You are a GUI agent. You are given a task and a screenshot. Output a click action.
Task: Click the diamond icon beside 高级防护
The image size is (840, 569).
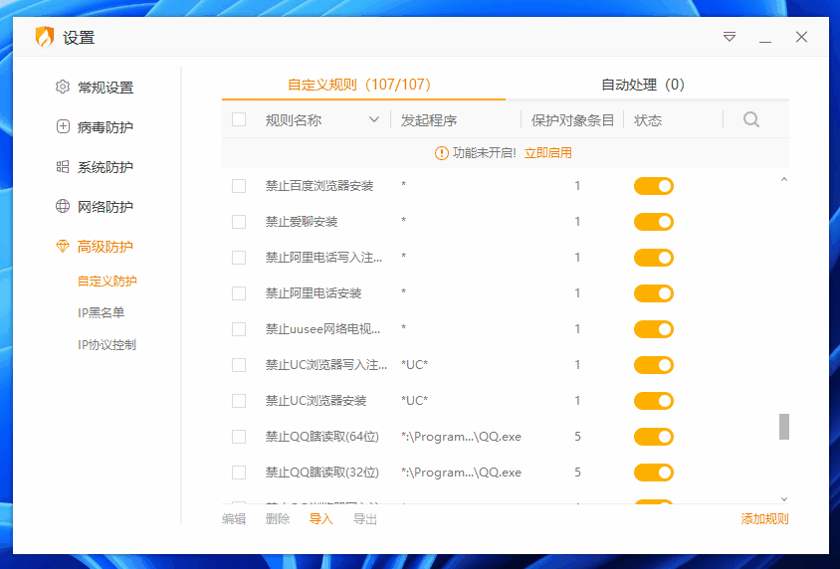(x=63, y=247)
